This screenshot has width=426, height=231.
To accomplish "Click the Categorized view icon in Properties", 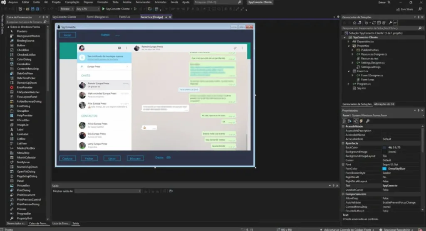I will 345,121.
